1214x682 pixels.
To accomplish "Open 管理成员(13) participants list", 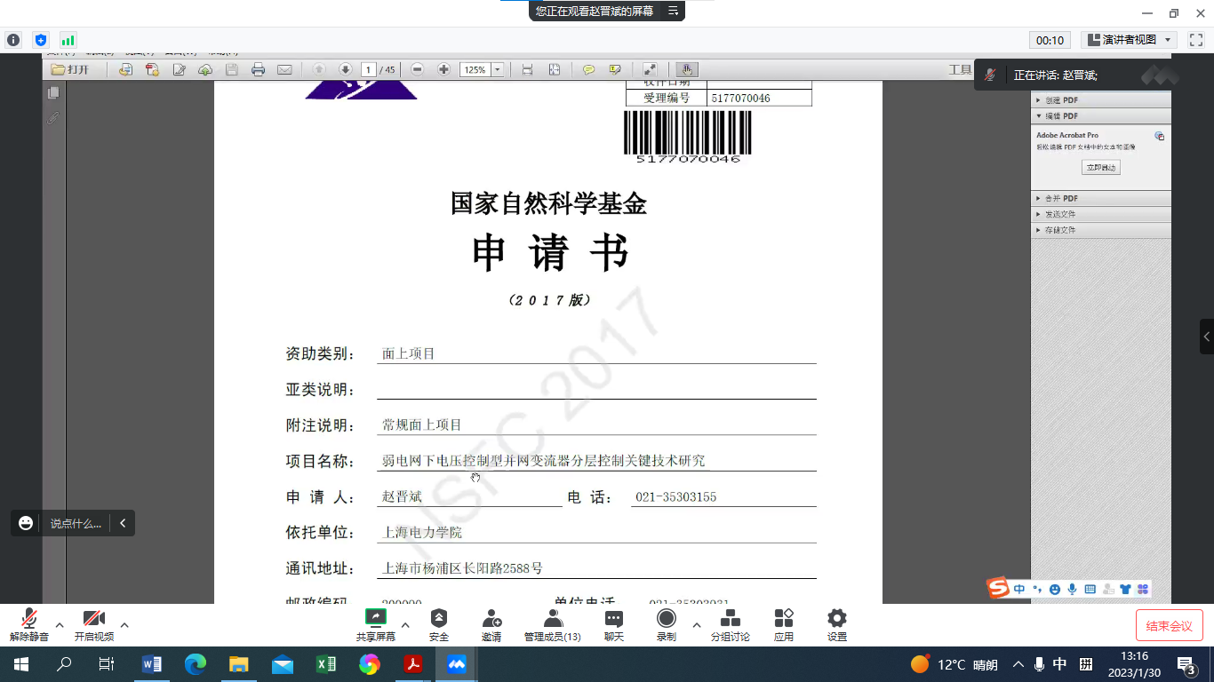I will pos(552,625).
